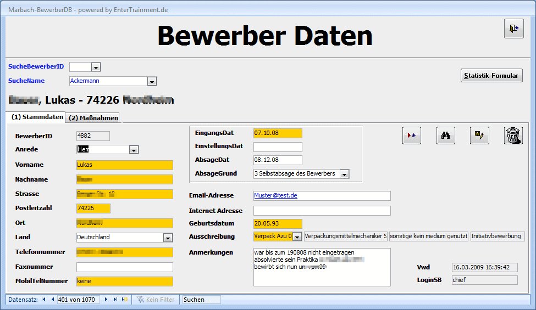This screenshot has width=536, height=310.
Task: Click the binoculars search icon
Action: 446,136
